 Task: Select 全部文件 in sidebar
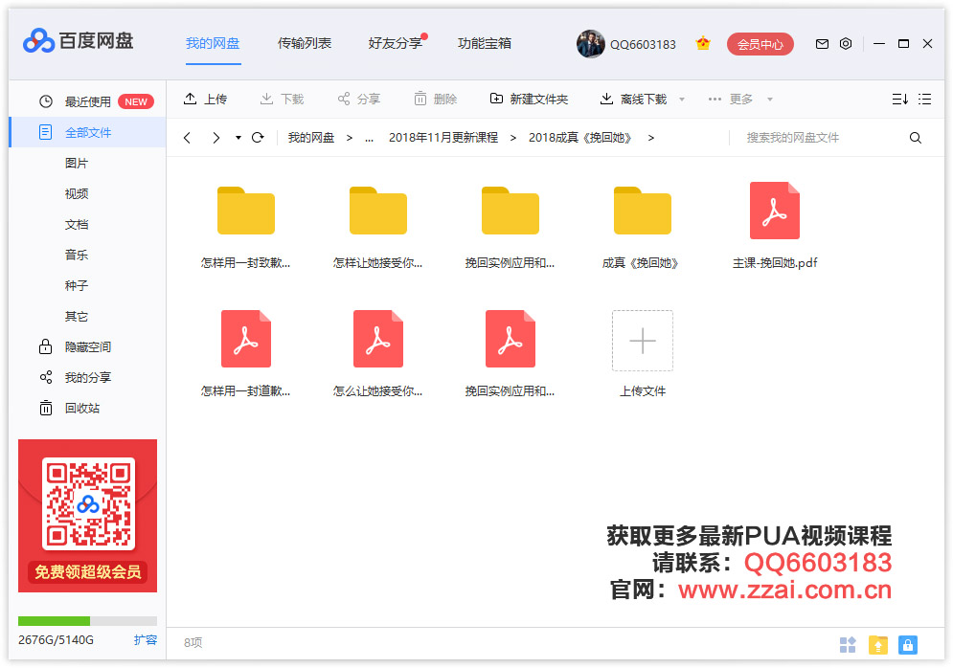click(x=87, y=132)
